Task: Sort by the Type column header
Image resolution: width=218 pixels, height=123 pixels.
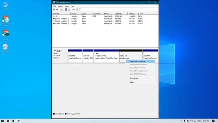Action: coord(86,14)
